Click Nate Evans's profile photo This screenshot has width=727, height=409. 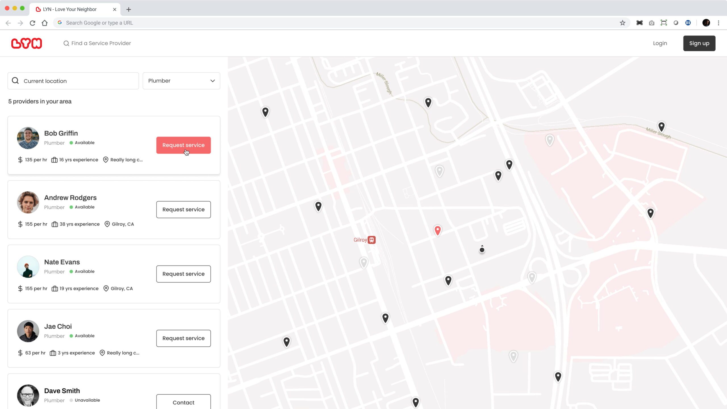[x=28, y=267]
